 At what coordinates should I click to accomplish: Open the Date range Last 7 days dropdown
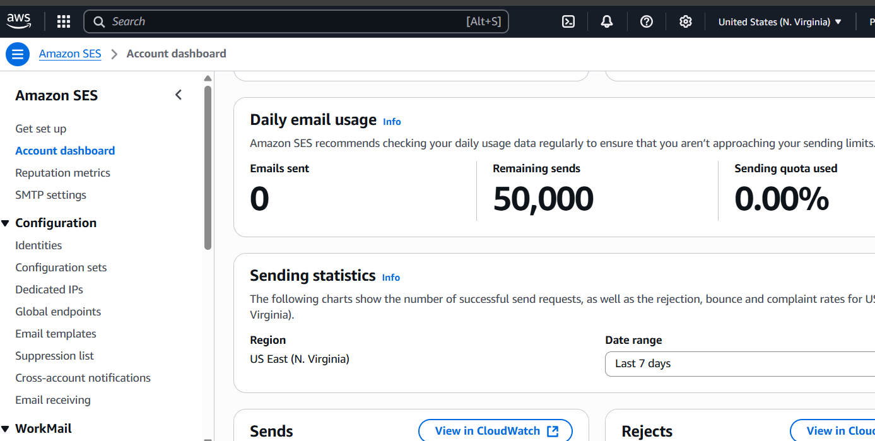pyautogui.click(x=740, y=363)
